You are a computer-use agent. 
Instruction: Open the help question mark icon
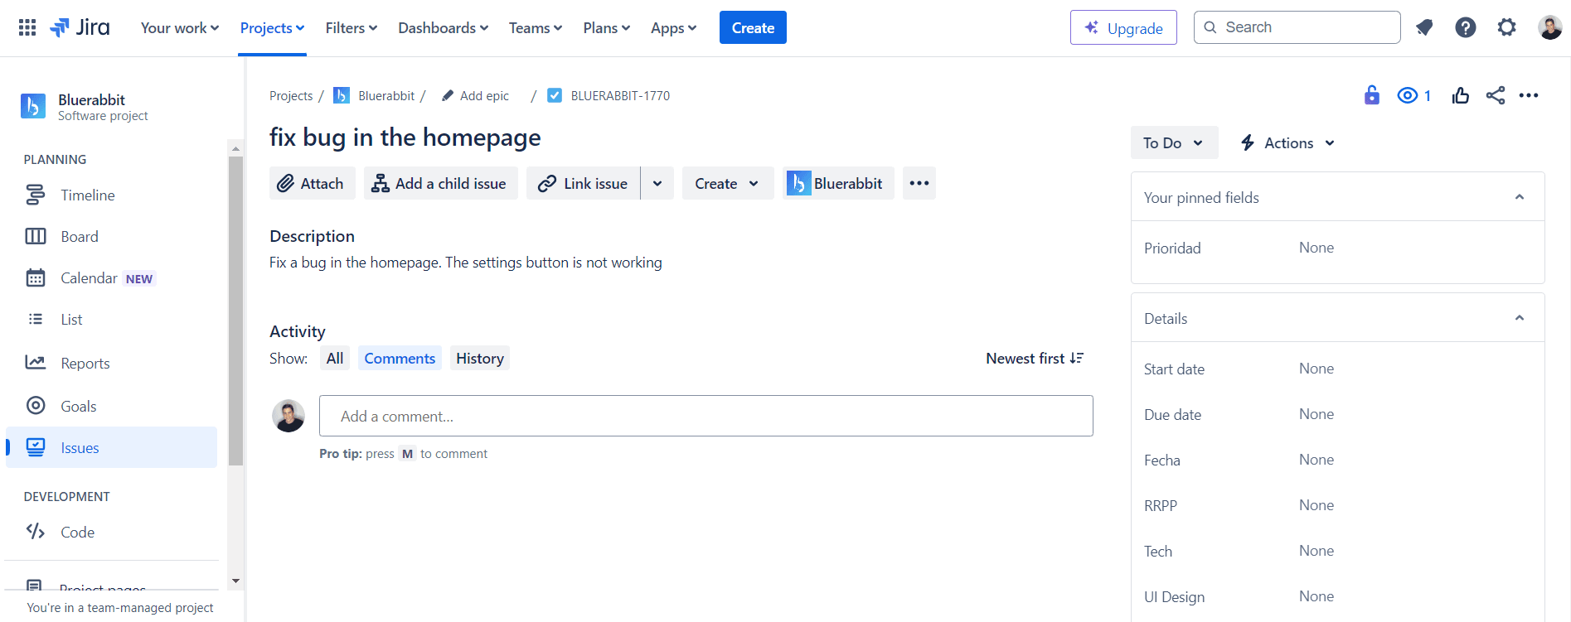[1466, 27]
